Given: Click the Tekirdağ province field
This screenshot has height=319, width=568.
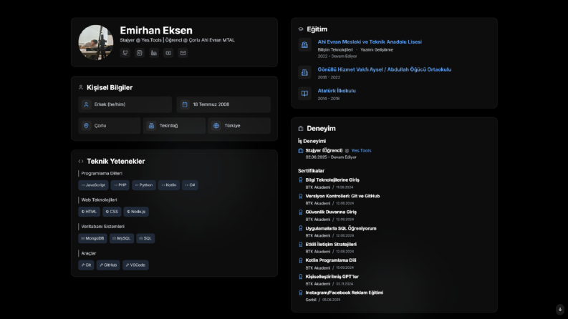Looking at the screenshot, I should click(x=174, y=125).
